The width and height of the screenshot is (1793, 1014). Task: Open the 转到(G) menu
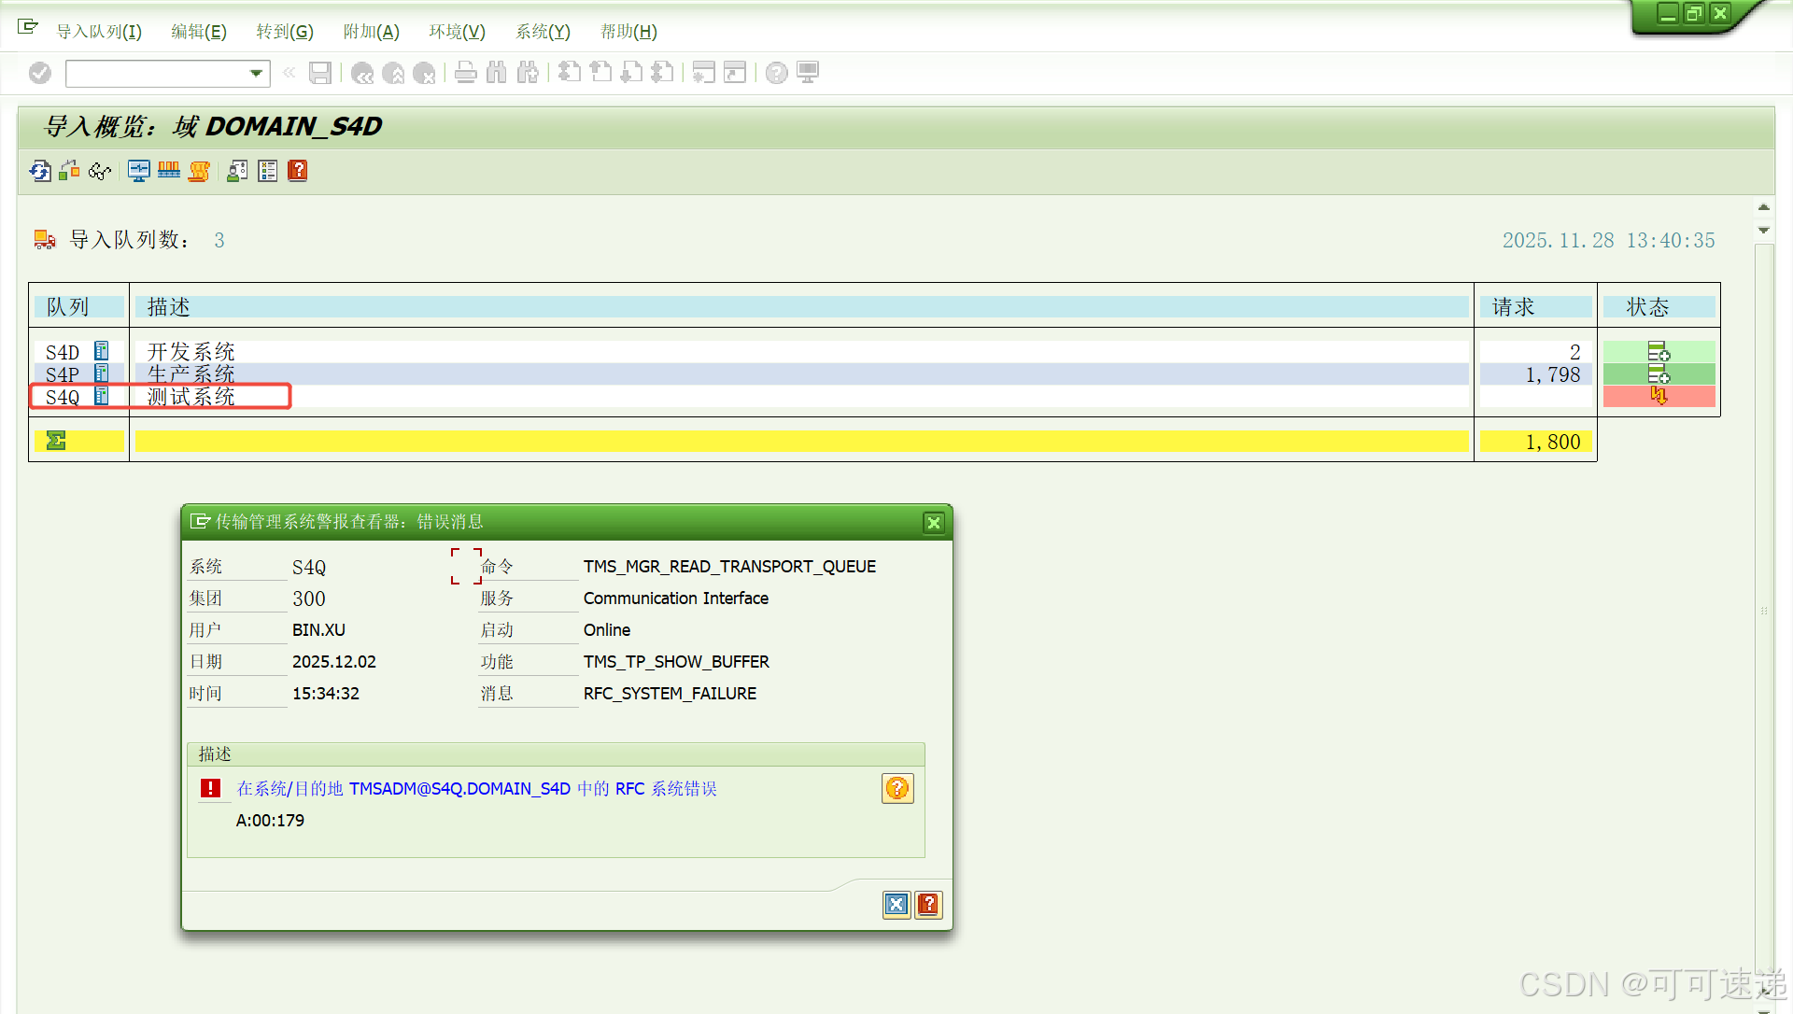[285, 32]
